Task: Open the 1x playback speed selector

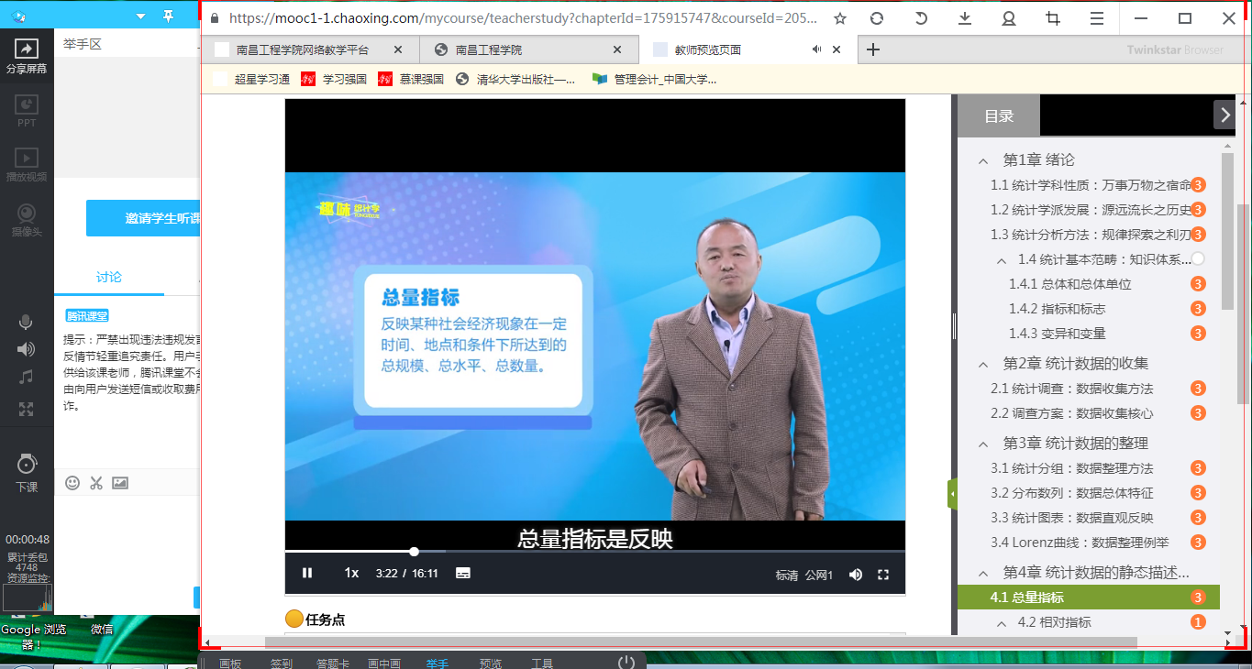Action: pyautogui.click(x=351, y=573)
